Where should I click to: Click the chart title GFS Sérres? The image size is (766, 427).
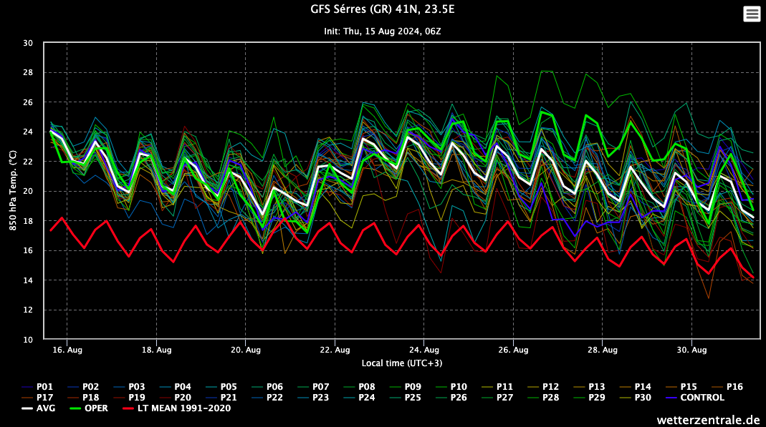[383, 9]
